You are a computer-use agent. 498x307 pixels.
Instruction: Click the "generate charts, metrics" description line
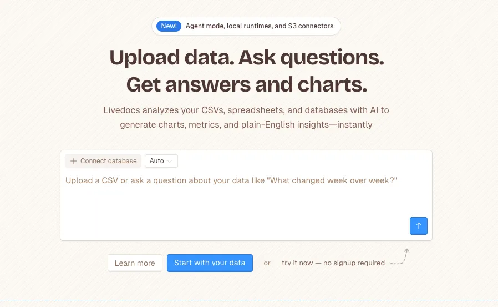(x=246, y=124)
